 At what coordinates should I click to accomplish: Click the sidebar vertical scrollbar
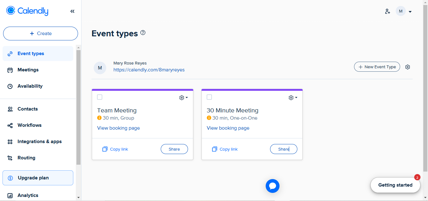(78, 106)
